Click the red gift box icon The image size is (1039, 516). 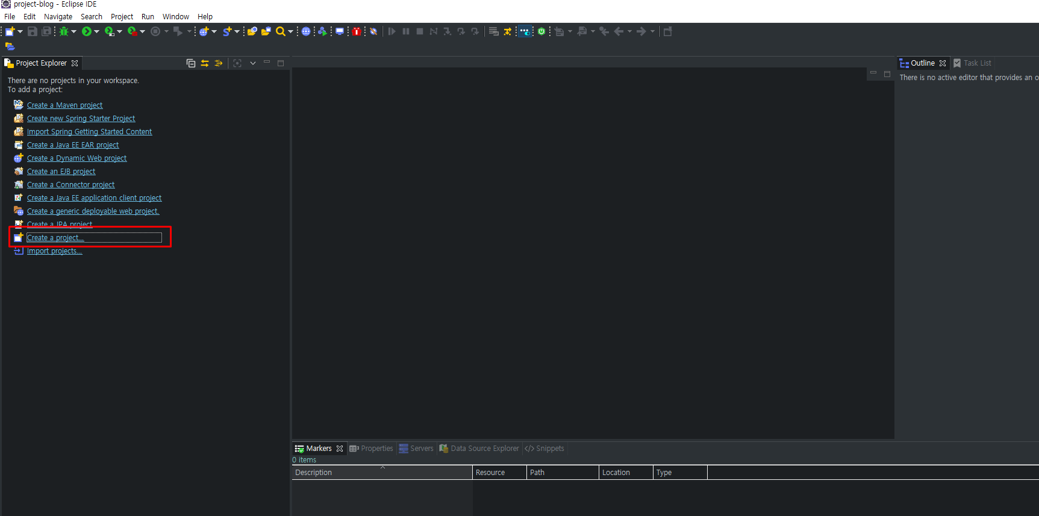click(x=357, y=31)
